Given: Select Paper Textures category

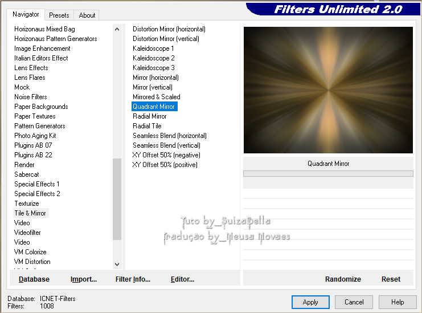Looking at the screenshot, I should point(35,116).
